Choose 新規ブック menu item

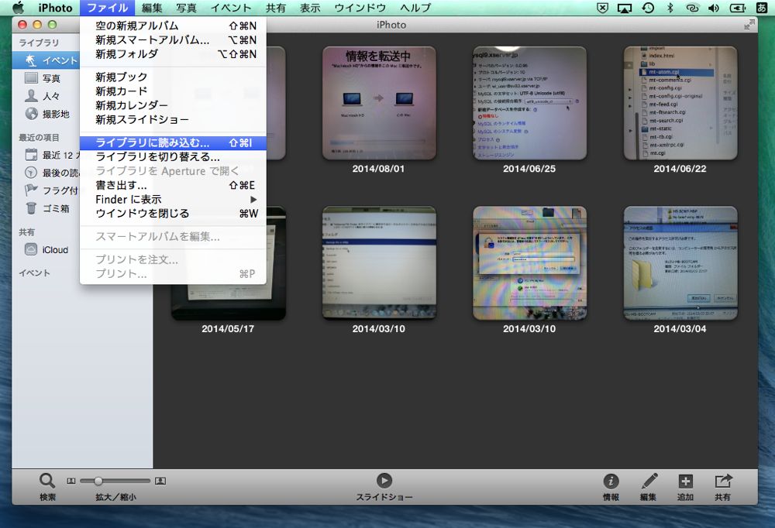173,77
